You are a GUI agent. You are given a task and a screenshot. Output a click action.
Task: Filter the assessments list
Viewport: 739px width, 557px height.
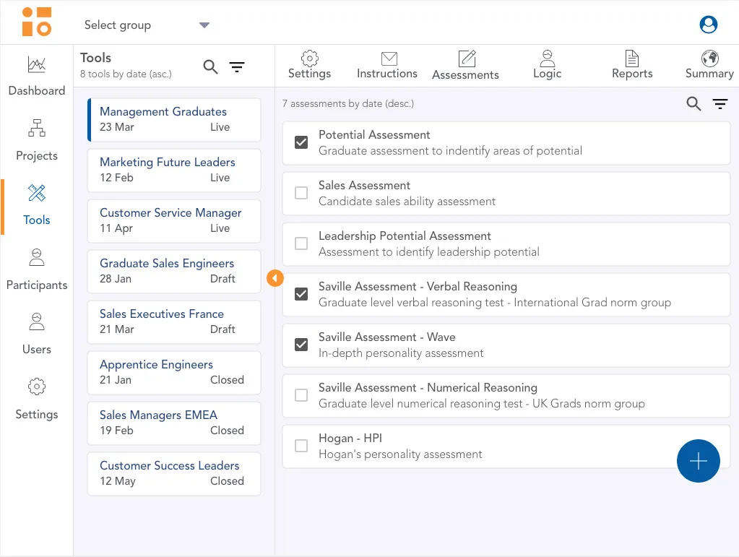point(720,104)
